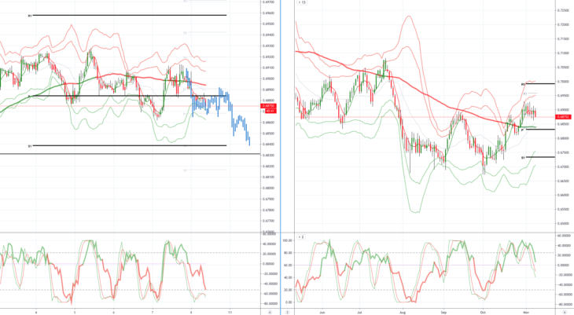Image resolution: width=574 pixels, height=315 pixels.
Task: Expand the collapsed '13' indicators legend
Action: [302, 2]
